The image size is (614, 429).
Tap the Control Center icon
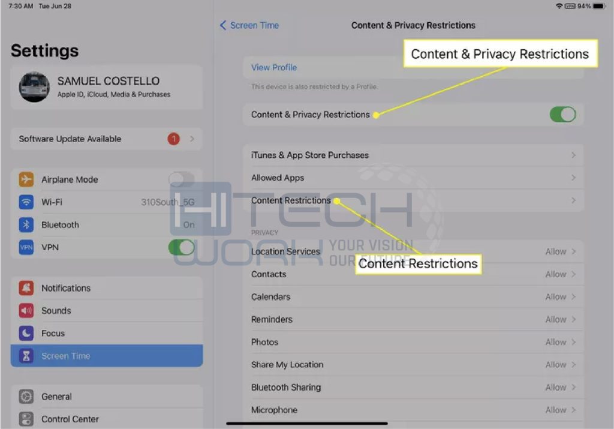click(26, 419)
